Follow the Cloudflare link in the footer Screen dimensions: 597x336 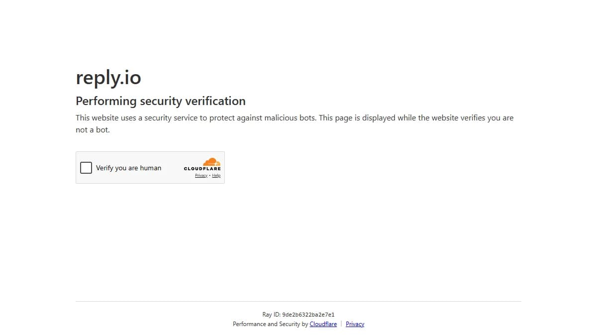(x=323, y=324)
